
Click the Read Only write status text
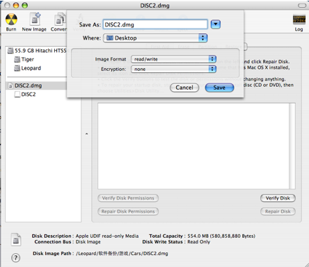[198, 242]
